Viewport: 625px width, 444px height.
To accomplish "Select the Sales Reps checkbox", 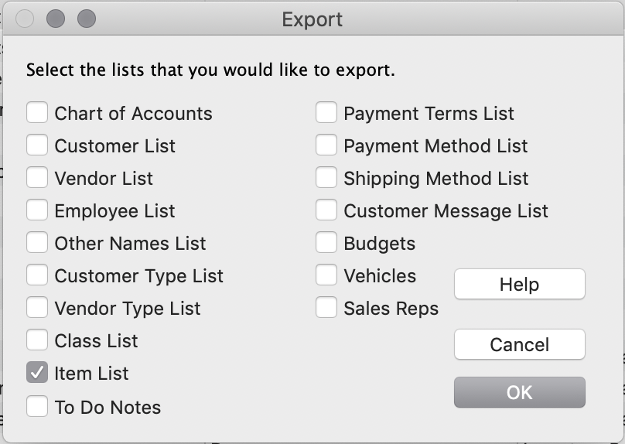I will pos(326,307).
